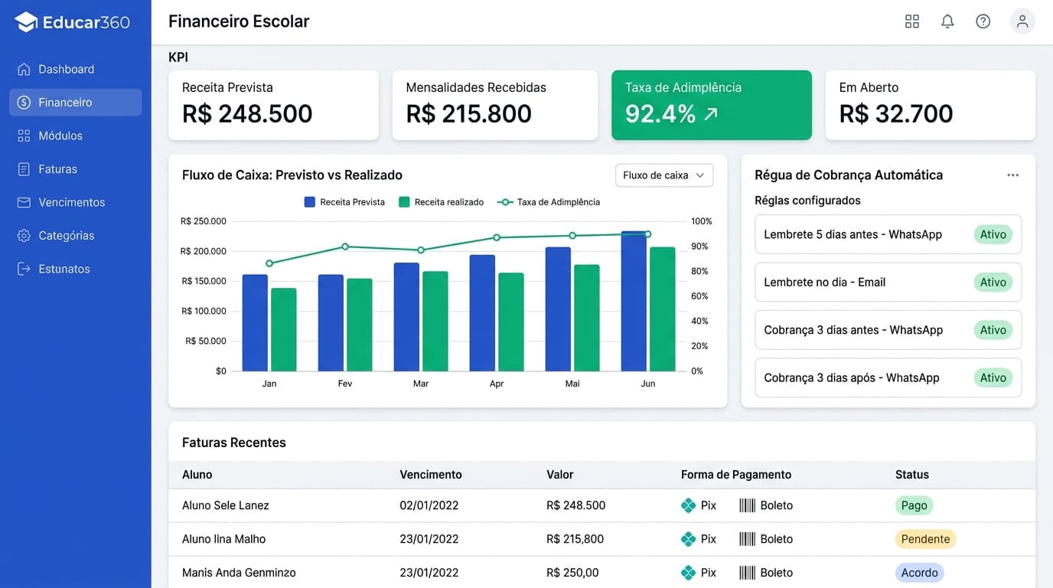This screenshot has height=588, width=1053.
Task: Click the Categórias gear icon in sidebar
Action: coord(24,236)
